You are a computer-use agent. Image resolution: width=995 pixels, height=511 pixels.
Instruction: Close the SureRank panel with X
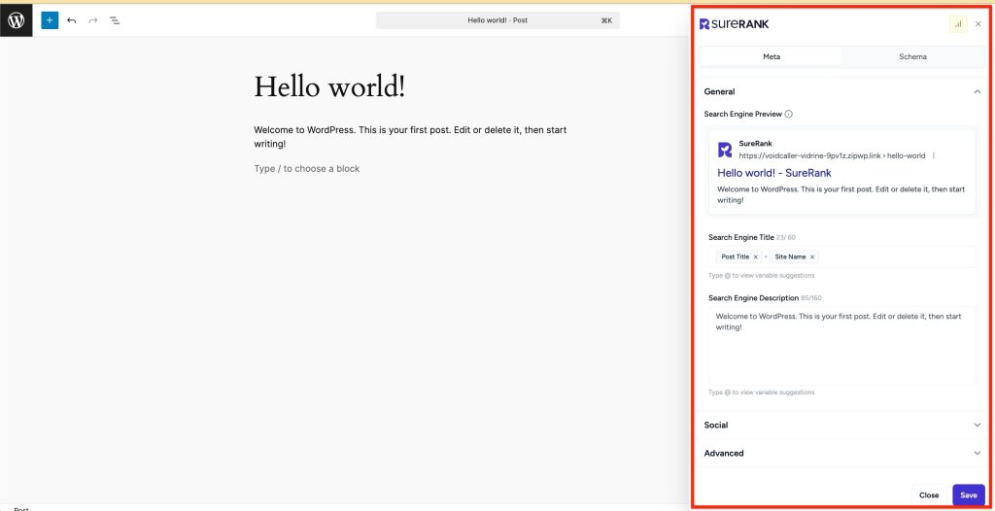(x=978, y=24)
